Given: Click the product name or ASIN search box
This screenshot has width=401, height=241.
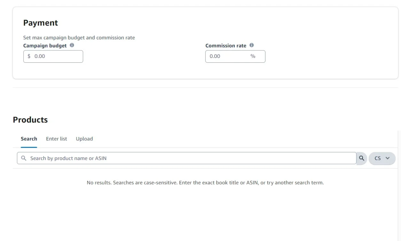Looking at the screenshot, I should 187,158.
